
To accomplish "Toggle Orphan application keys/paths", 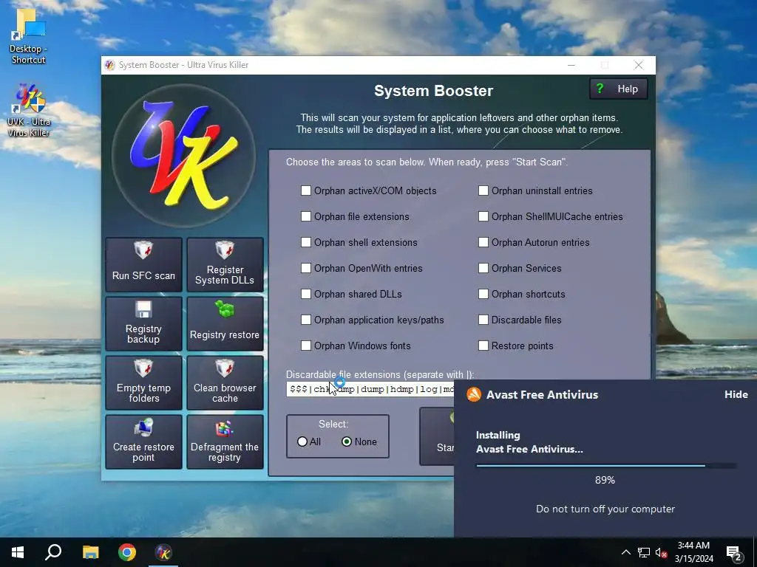I will tap(305, 320).
